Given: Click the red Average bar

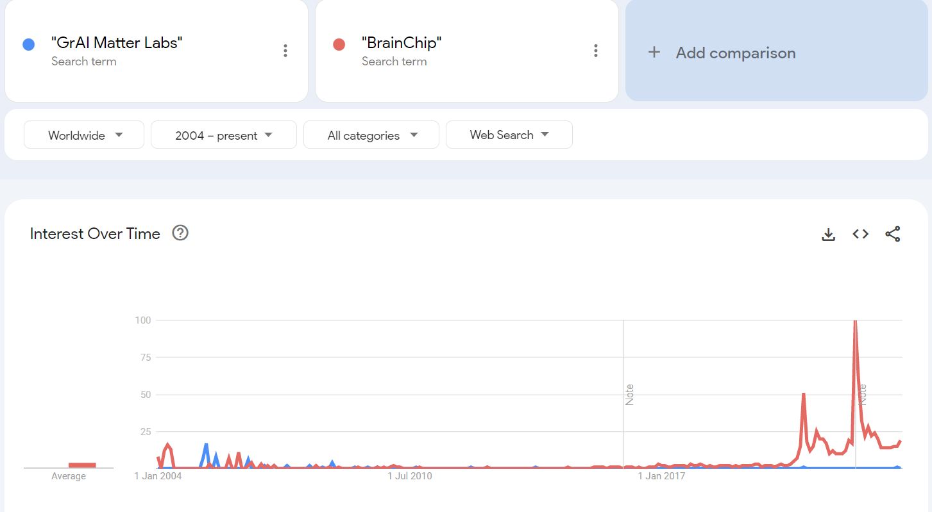Looking at the screenshot, I should coord(82,465).
